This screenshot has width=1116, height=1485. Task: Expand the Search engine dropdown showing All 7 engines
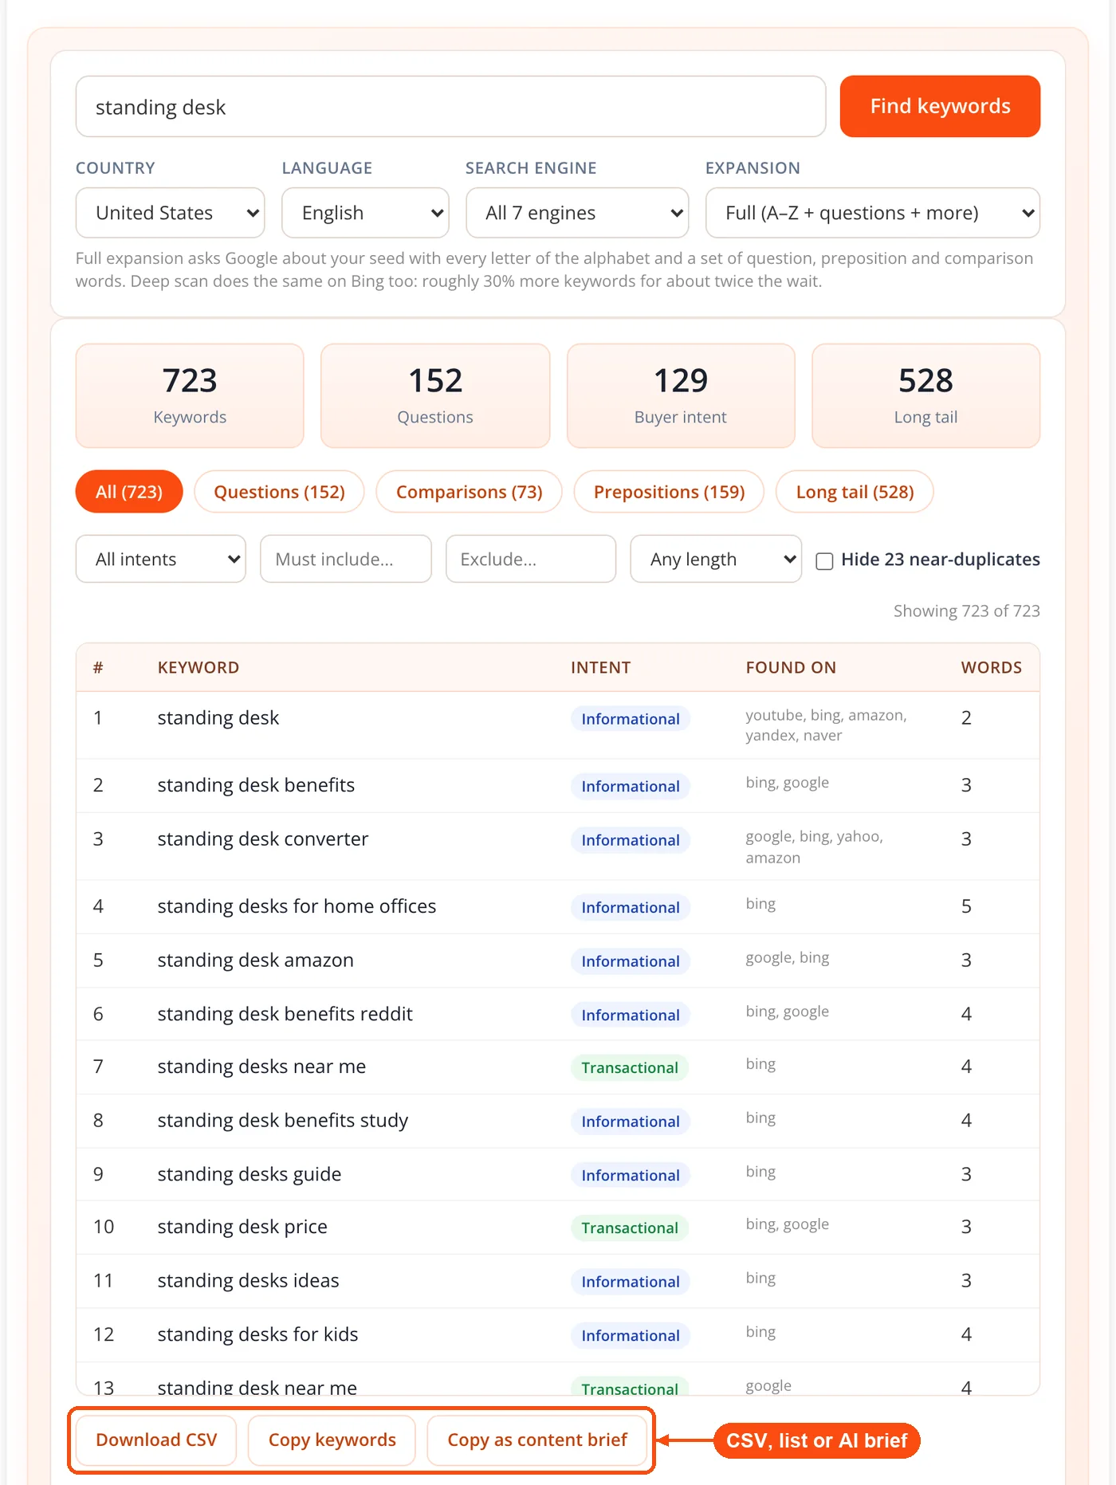(x=577, y=213)
